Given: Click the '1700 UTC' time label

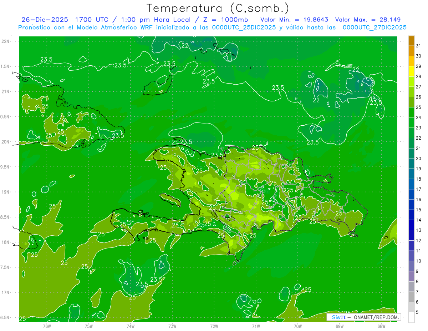Looking at the screenshot, I should 92,20.
